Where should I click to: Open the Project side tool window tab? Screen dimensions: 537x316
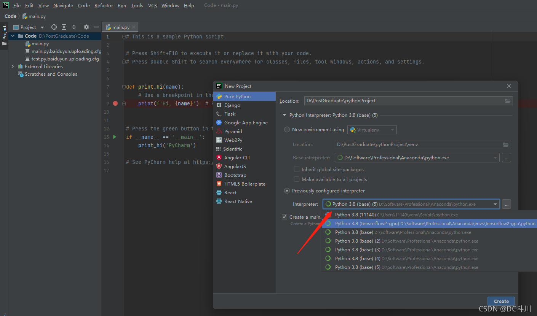click(5, 36)
